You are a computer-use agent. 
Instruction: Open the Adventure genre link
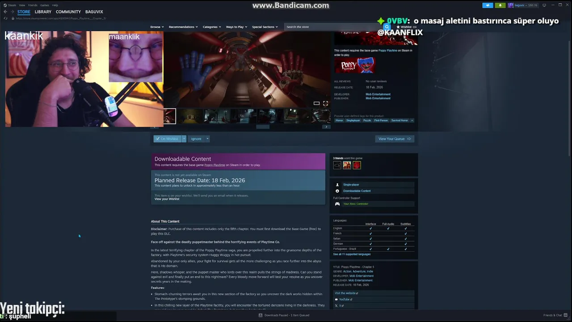(359, 271)
